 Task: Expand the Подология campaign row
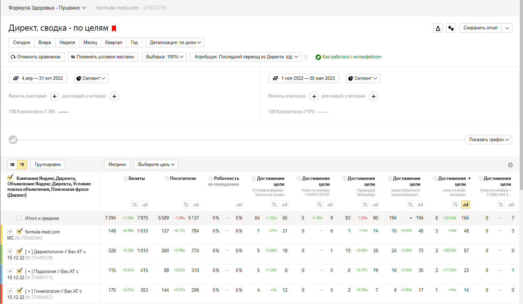pyautogui.click(x=10, y=271)
